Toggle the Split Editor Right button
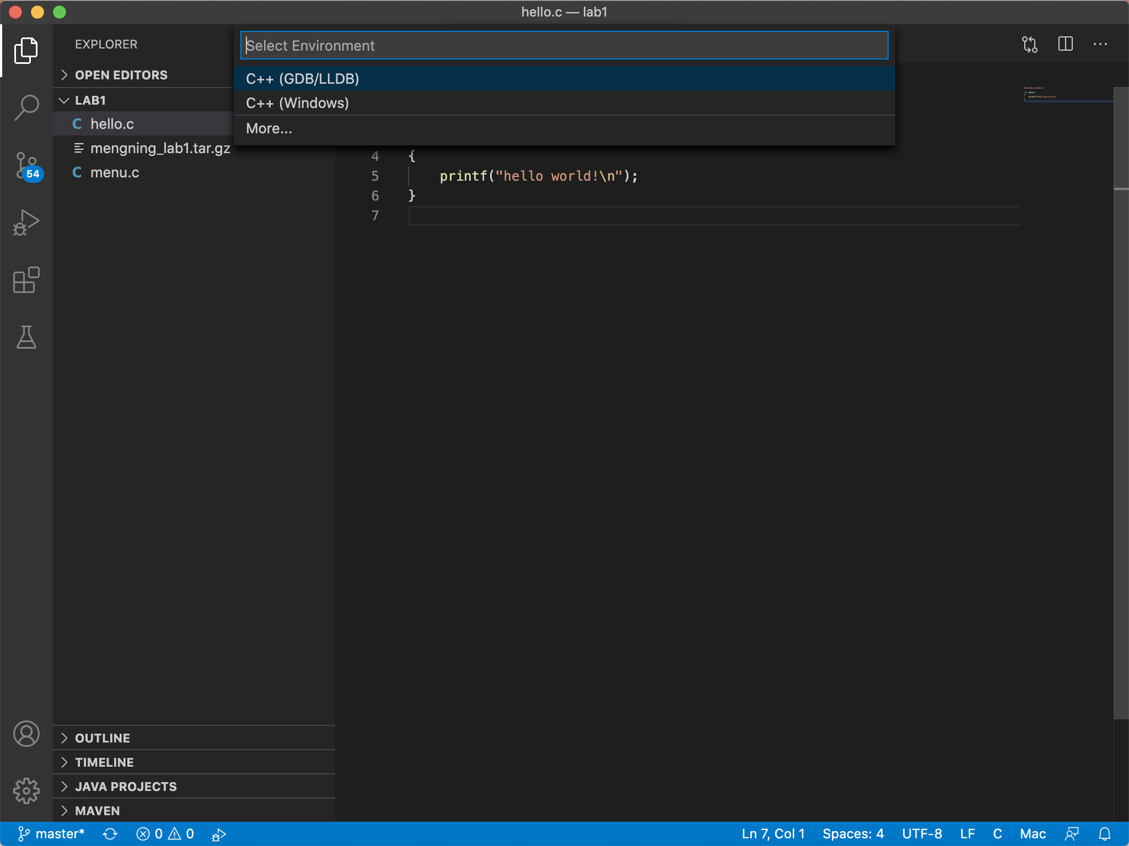The image size is (1129, 846). [x=1065, y=44]
